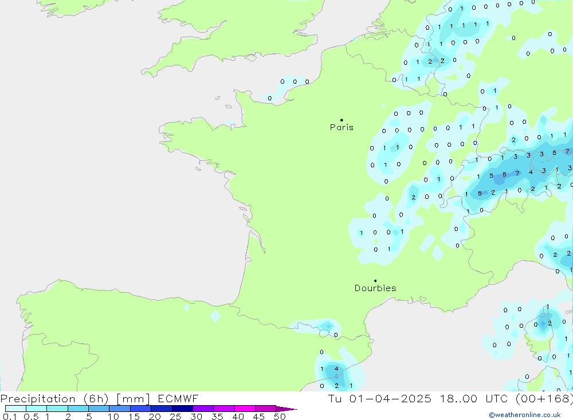Pick the legend swatch between 20 and 25
573x420 pixels.
(x=162, y=409)
